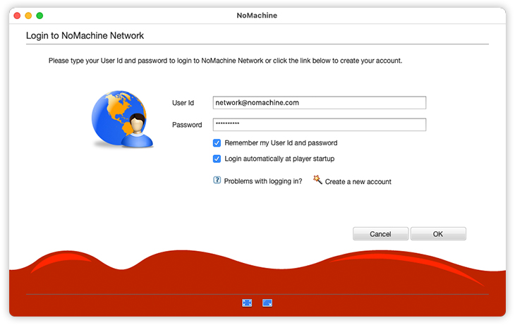Focus the User Id input field
Image resolution: width=515 pixels, height=325 pixels.
click(x=319, y=103)
